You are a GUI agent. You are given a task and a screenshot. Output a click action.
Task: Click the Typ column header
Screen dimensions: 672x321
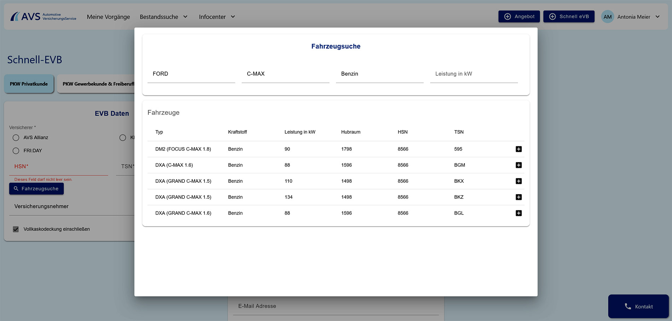[x=159, y=132]
